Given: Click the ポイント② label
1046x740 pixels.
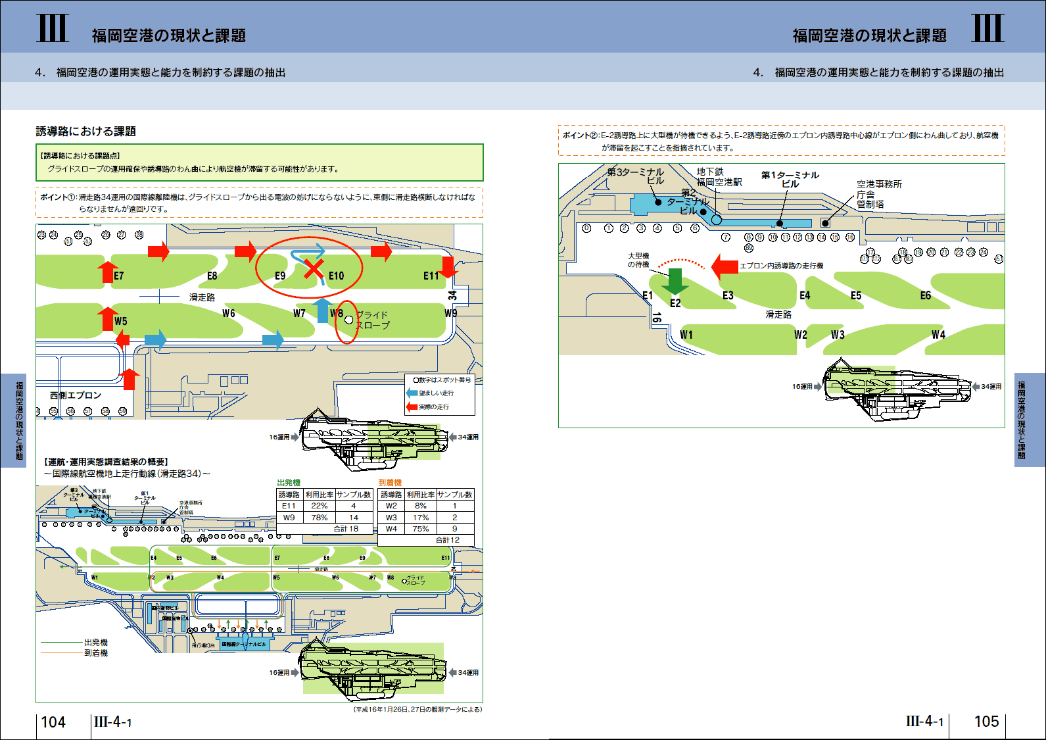Looking at the screenshot, I should (580, 135).
